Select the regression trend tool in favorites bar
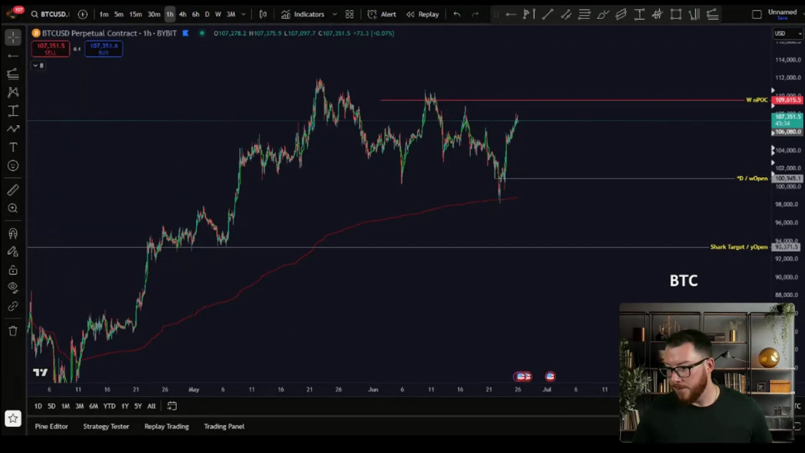805x453 pixels. (713, 14)
